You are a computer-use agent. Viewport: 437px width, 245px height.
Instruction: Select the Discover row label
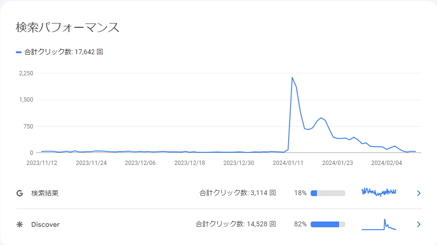tap(46, 224)
